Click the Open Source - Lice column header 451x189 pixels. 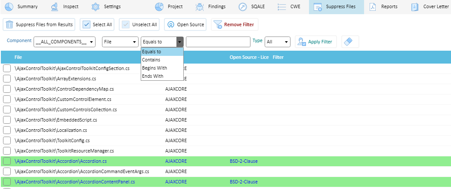(x=249, y=58)
